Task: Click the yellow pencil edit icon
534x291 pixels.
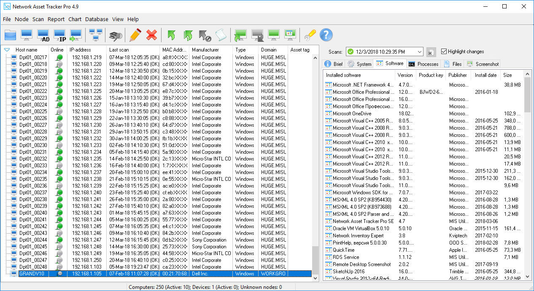Action: click(135, 35)
